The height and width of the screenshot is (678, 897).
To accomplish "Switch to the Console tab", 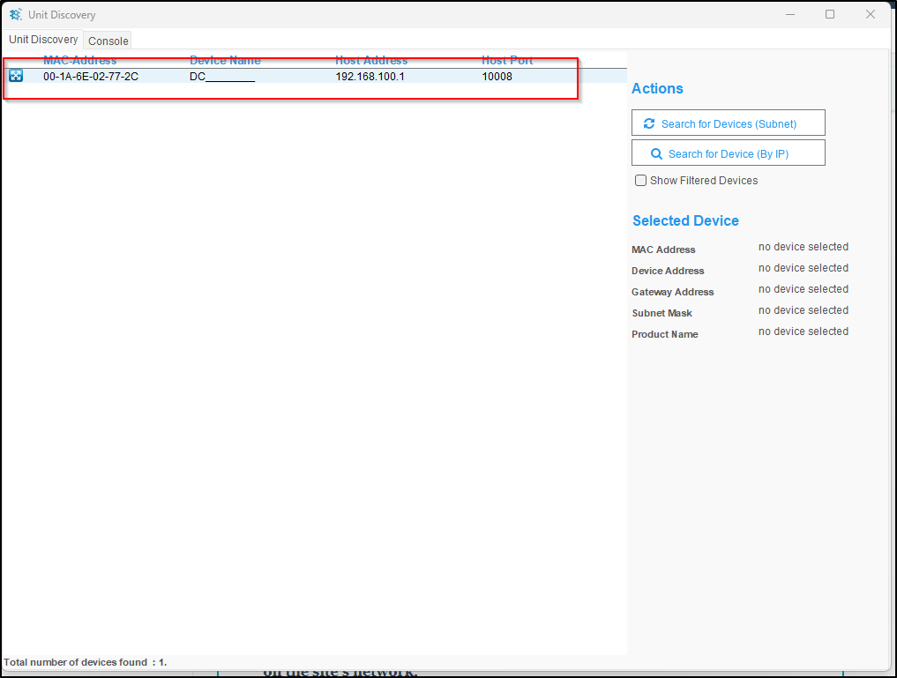I will [108, 41].
